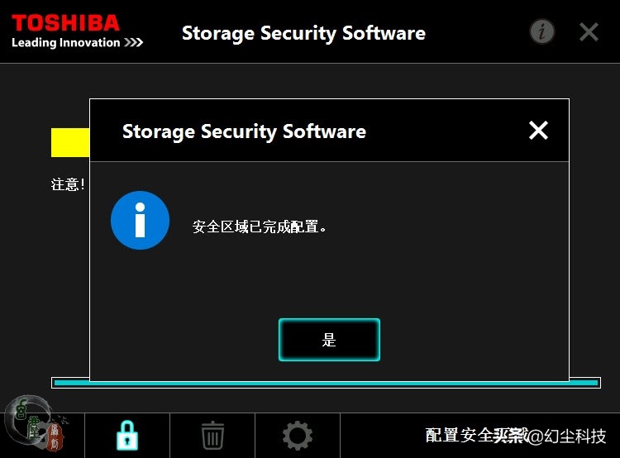620x458 pixels.
Task: Click the info icon in the header
Action: 541,32
